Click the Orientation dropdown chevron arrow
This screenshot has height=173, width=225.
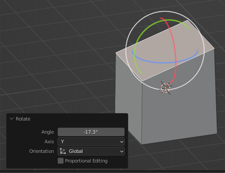[x=122, y=151]
